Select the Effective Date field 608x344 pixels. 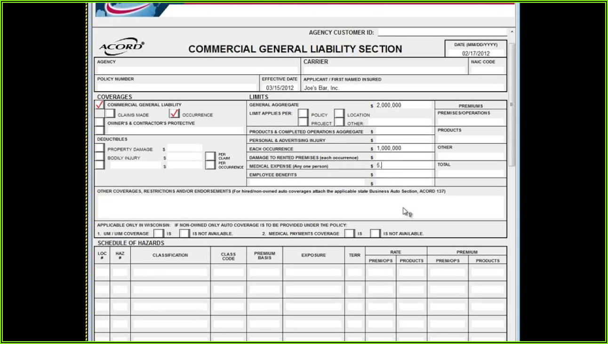(280, 88)
